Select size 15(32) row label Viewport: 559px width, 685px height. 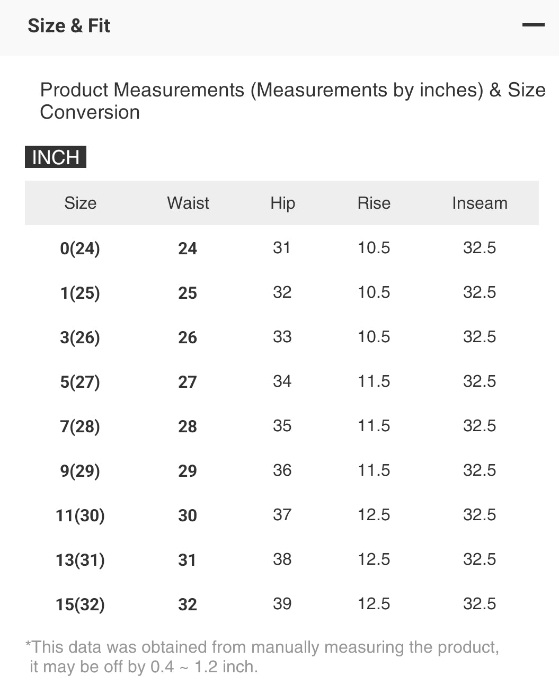point(81,603)
